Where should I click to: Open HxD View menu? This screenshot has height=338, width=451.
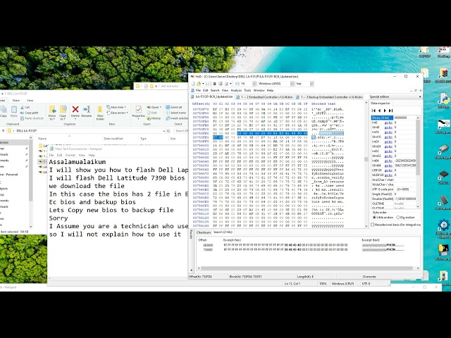point(225,90)
